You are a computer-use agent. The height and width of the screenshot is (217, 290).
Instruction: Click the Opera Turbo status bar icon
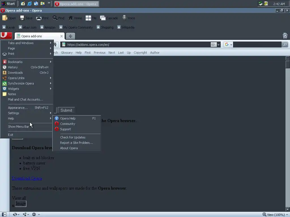coord(34,214)
